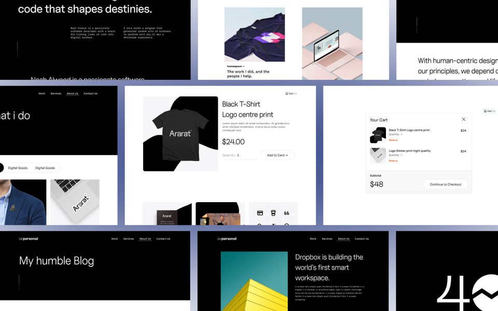Remove the Logo Sticker from the cart
The height and width of the screenshot is (311, 498).
(393, 161)
